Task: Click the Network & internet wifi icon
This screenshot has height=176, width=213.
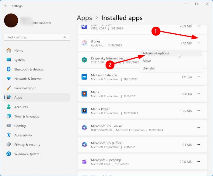Action: coord(9,78)
